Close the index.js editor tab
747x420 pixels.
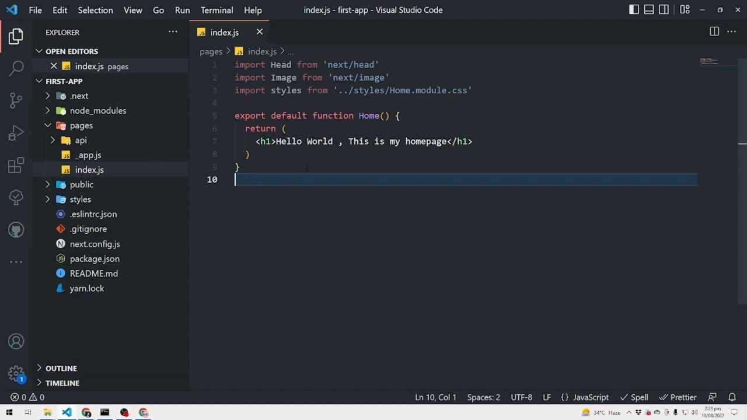pyautogui.click(x=259, y=32)
